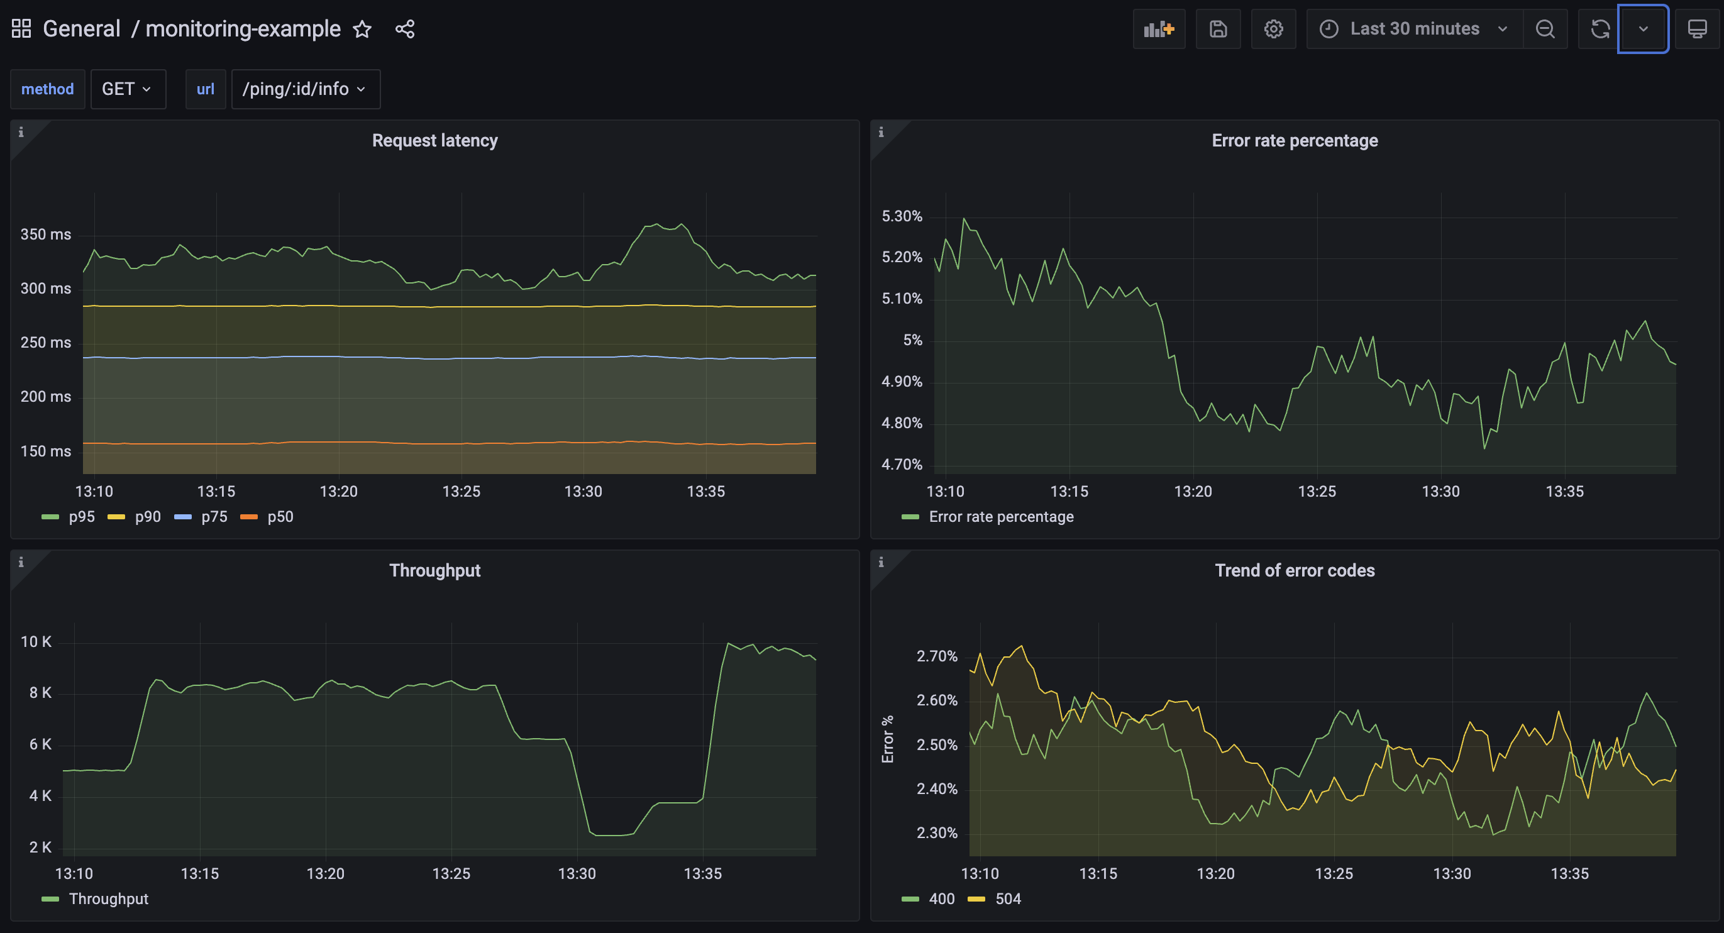Save the dashboard with disk icon
This screenshot has height=933, width=1724.
[x=1218, y=29]
